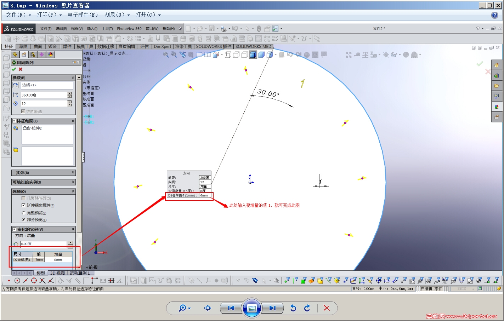Click the Print icon in SolidWorks toolbar
Screen dimensions: 504x321
tap(223, 29)
